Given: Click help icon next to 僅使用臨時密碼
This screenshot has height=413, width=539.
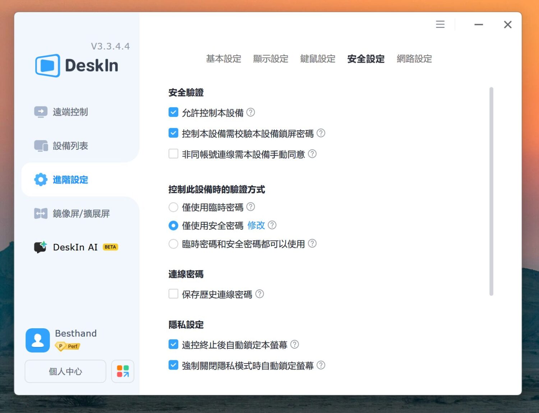Looking at the screenshot, I should [251, 207].
